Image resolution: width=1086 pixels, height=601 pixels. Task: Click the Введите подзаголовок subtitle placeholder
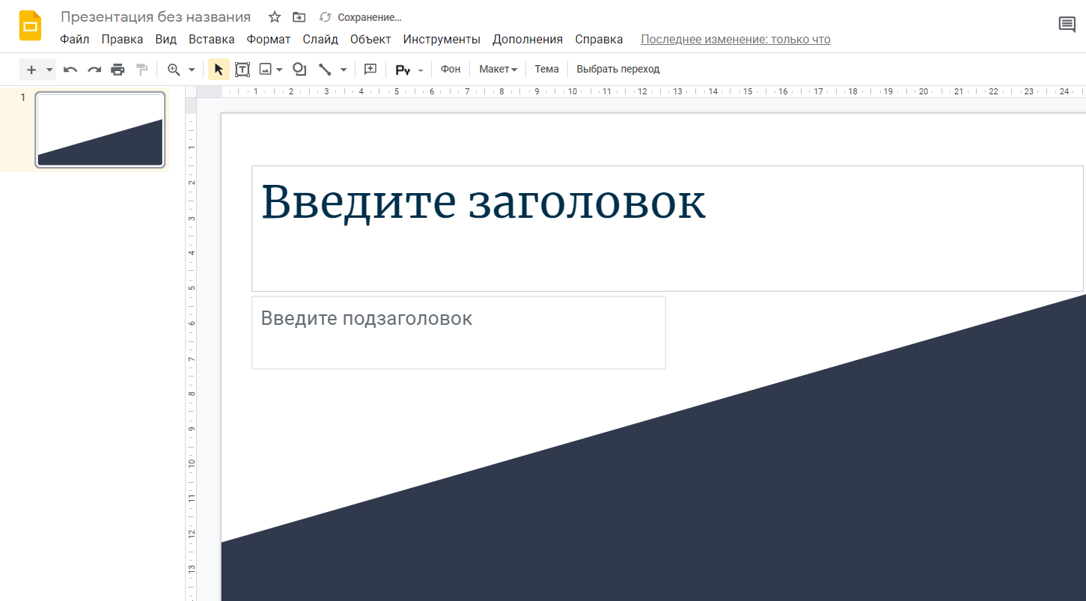tap(459, 332)
